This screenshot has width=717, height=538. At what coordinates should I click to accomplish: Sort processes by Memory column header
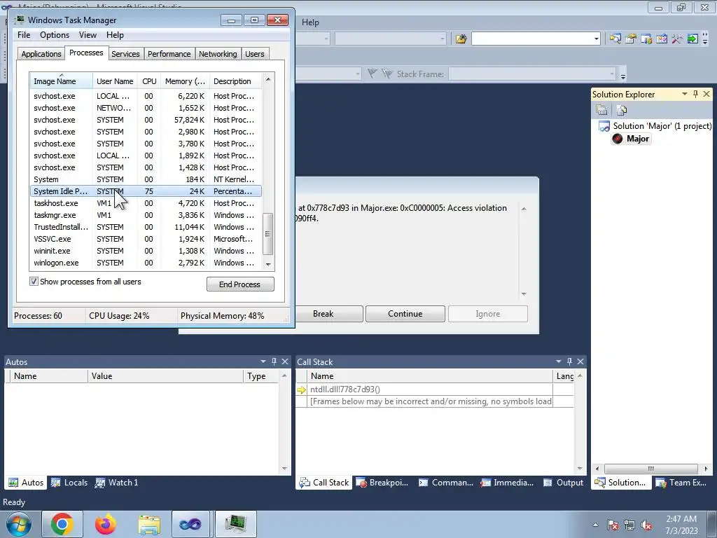point(185,81)
